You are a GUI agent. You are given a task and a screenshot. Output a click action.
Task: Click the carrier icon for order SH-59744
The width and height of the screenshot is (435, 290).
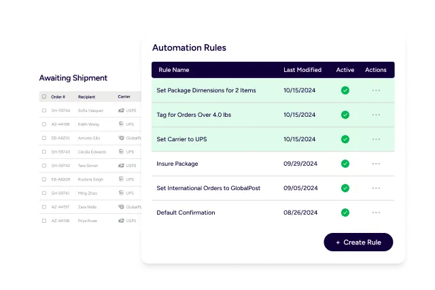tap(121, 109)
